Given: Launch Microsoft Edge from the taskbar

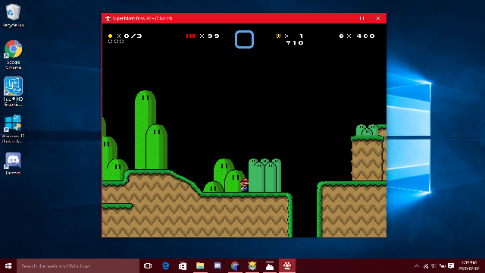Looking at the screenshot, I should point(165,266).
